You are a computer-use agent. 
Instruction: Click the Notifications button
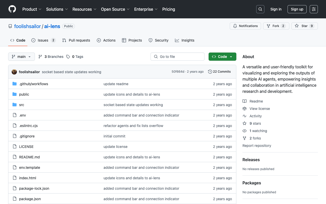pos(245,26)
